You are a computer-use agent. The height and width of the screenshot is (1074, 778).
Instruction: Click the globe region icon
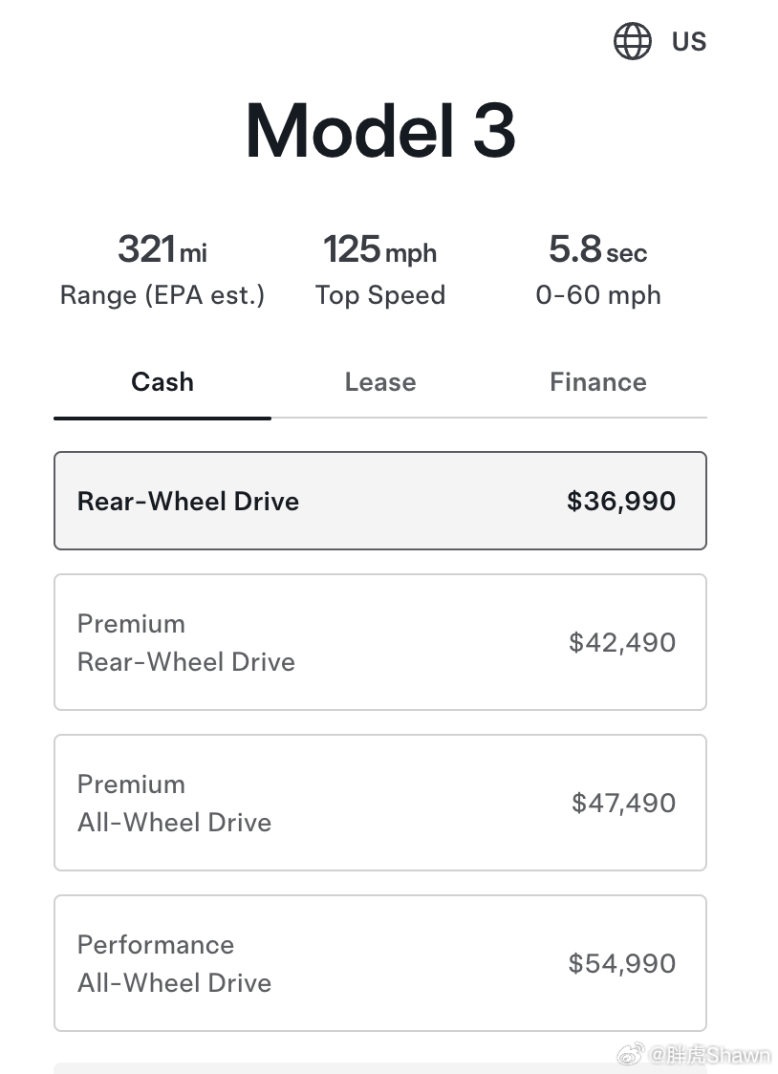[632, 42]
